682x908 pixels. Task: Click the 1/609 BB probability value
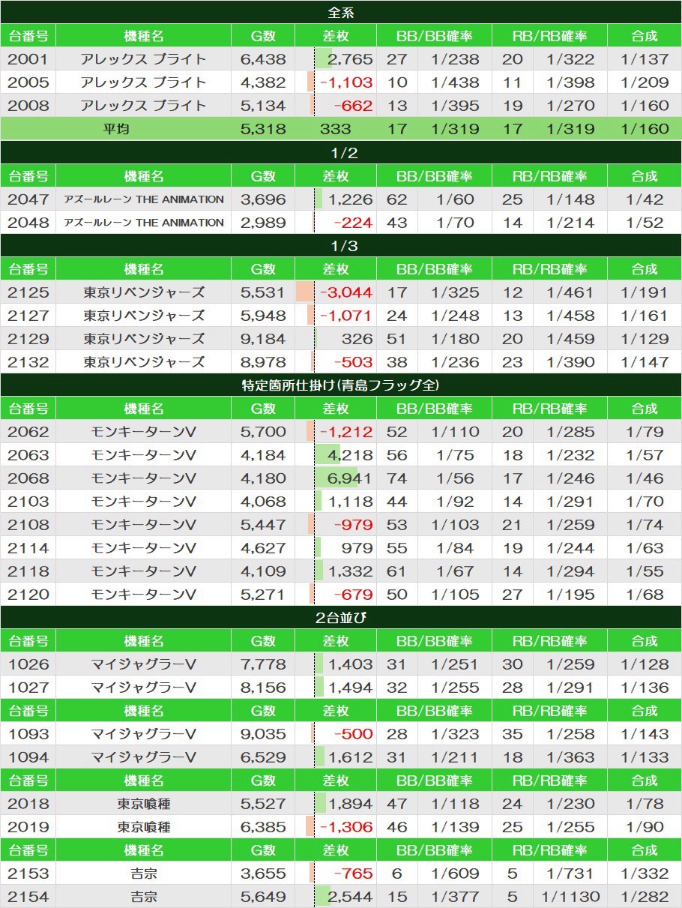point(454,873)
